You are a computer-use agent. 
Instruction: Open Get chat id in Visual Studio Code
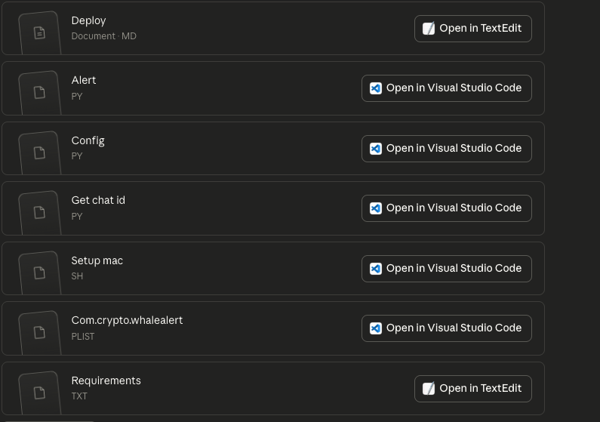(x=446, y=208)
